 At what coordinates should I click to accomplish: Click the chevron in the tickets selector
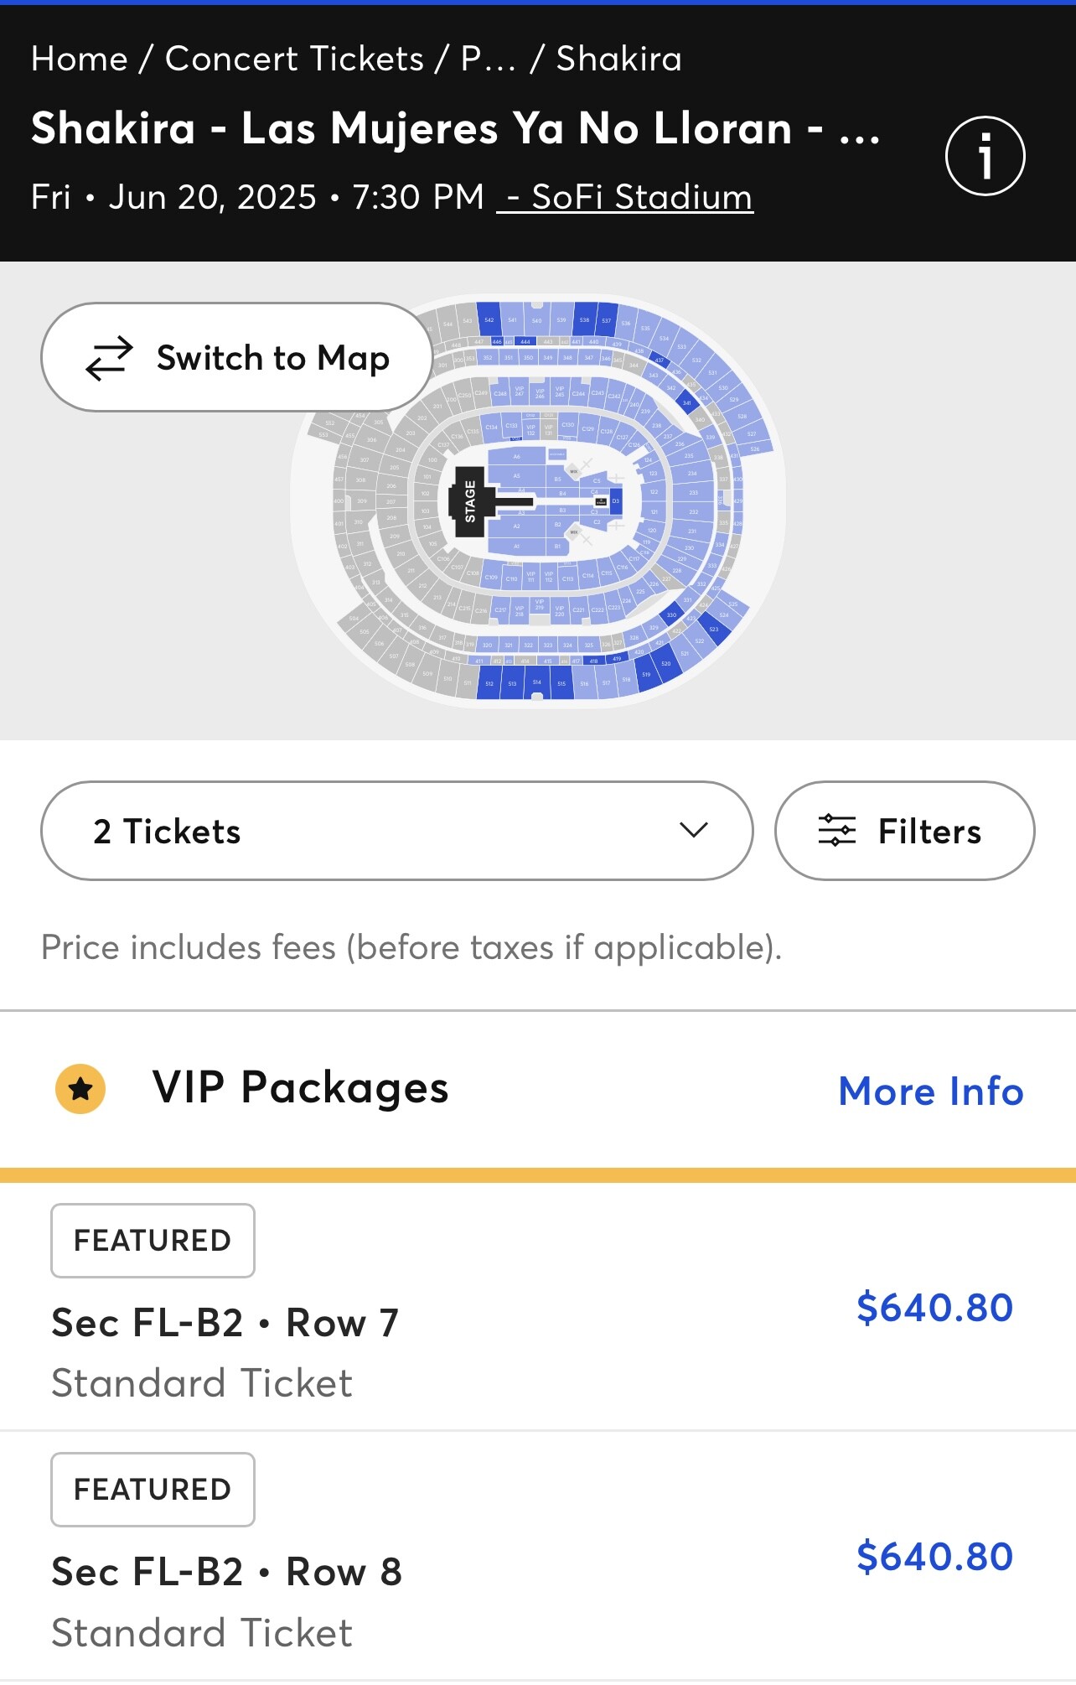[x=694, y=830]
